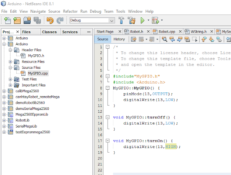Click the Debug Project icon
This screenshot has height=175, width=231.
click(156, 21)
